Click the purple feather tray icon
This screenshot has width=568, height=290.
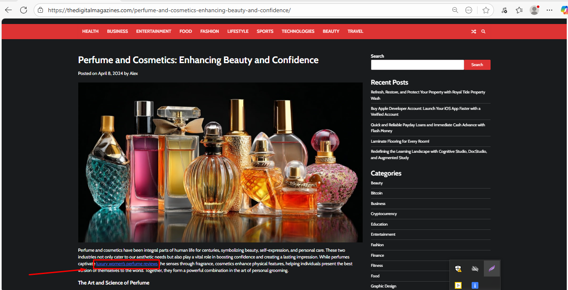(x=491, y=269)
